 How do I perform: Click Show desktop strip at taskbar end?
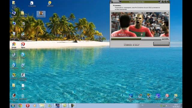[181, 106]
